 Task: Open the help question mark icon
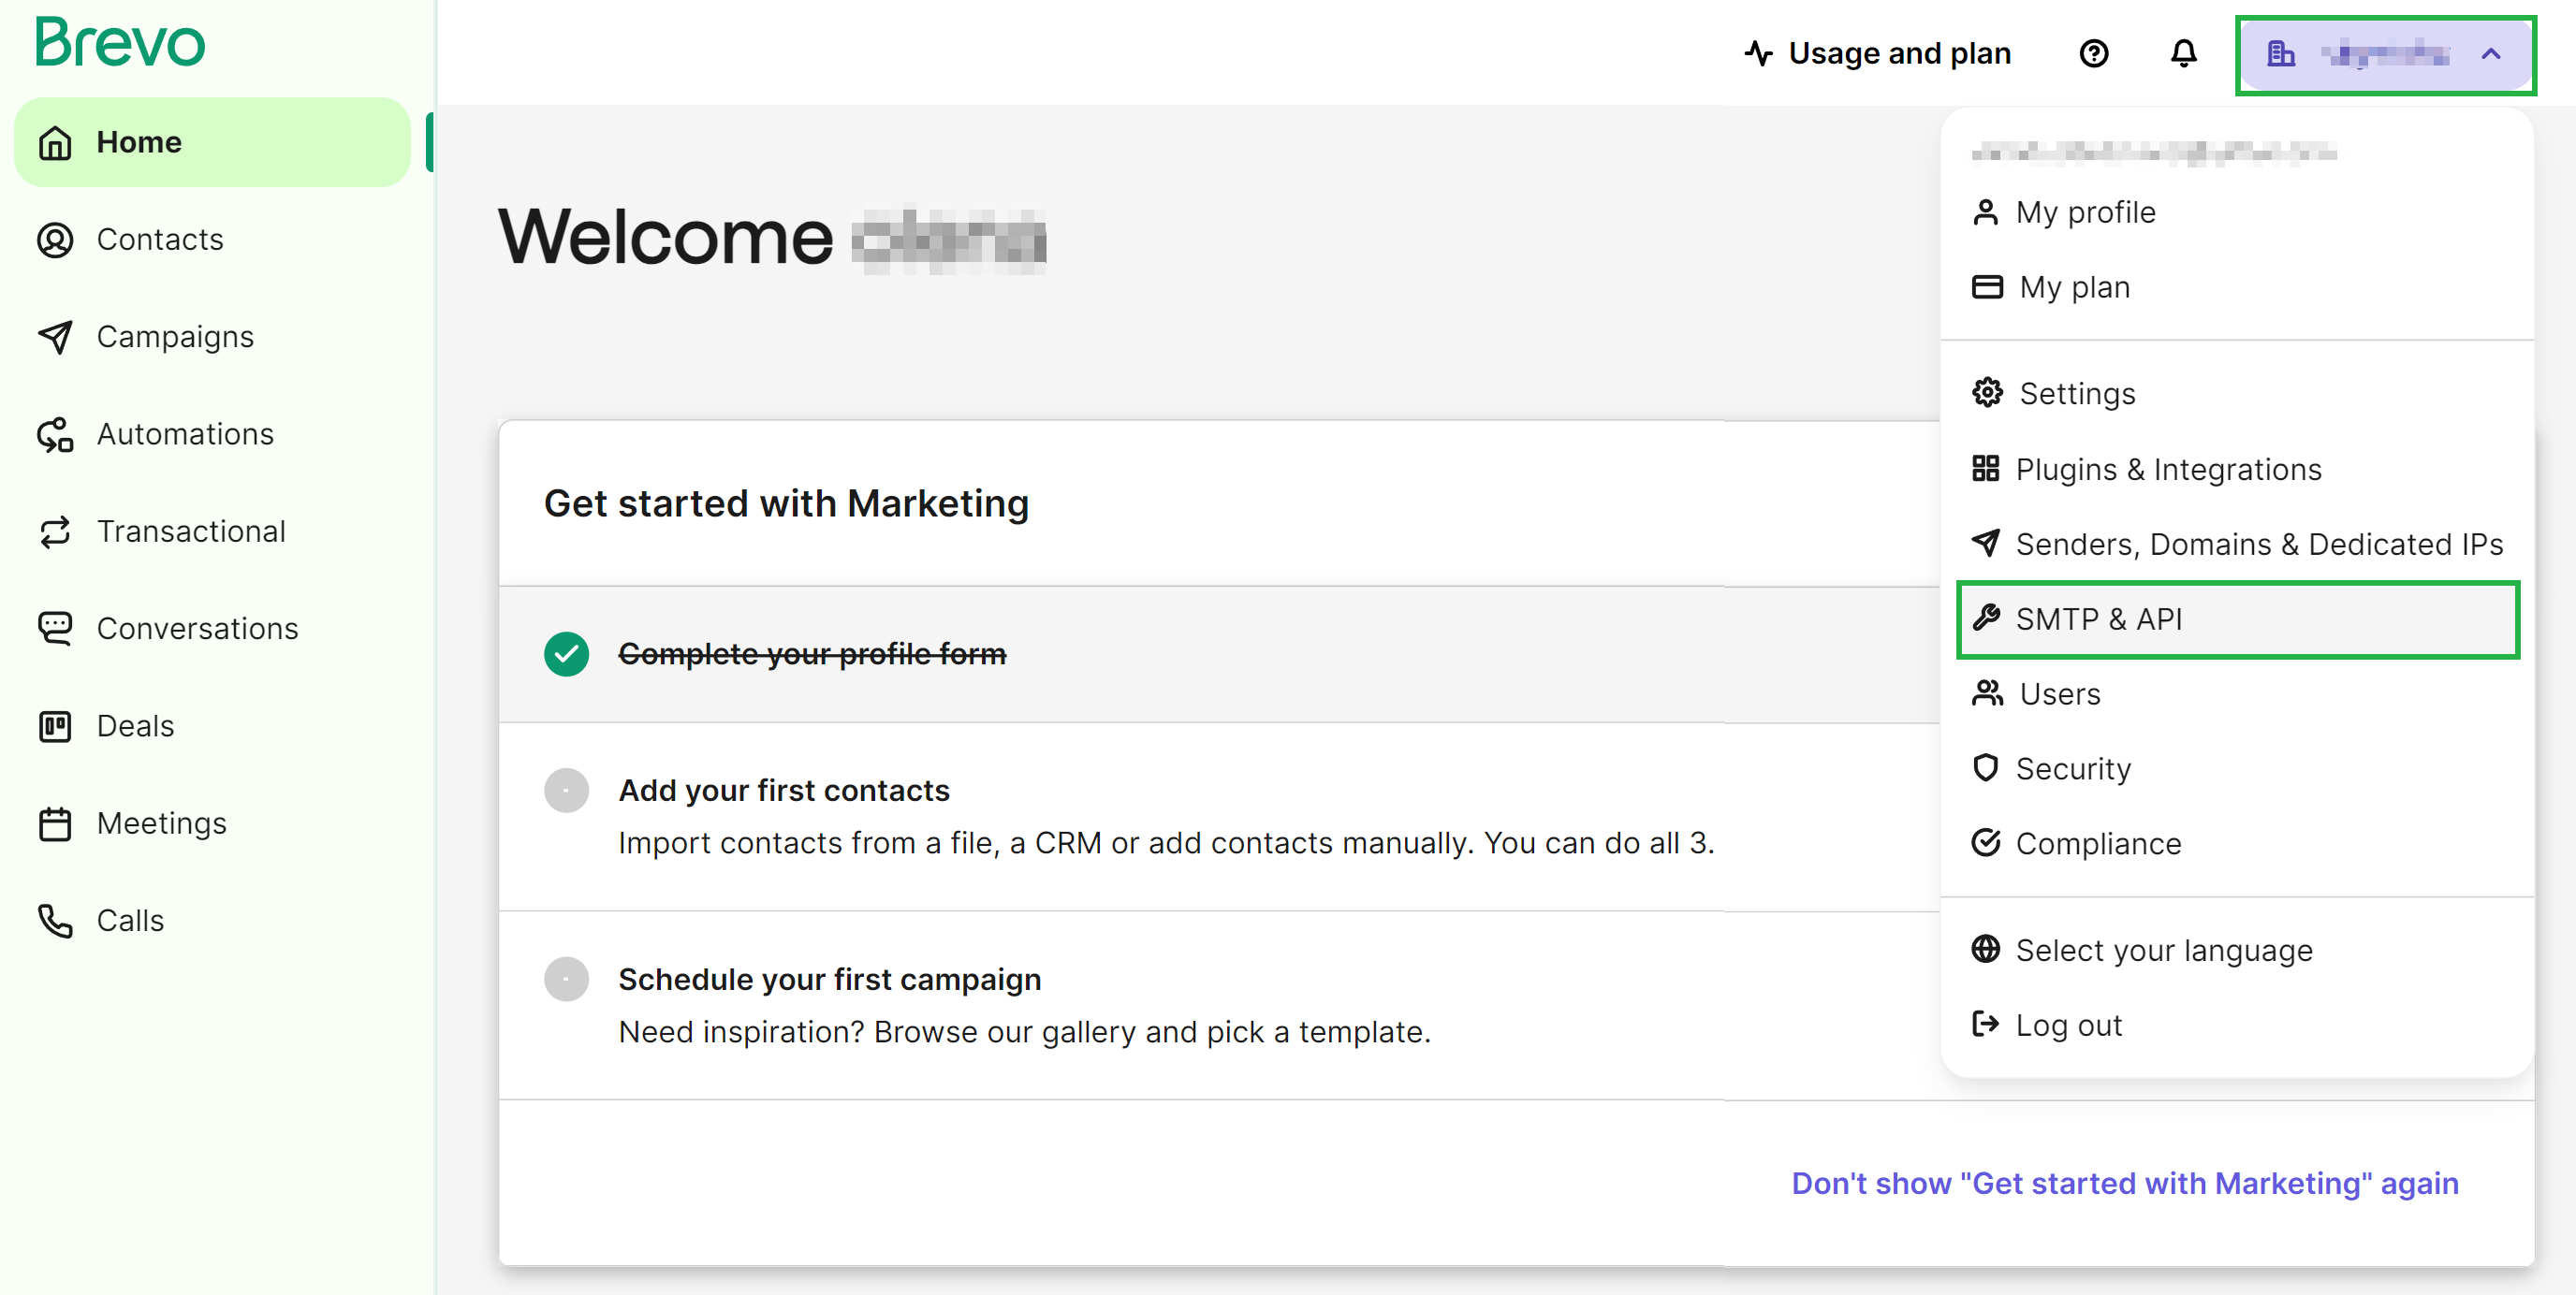pos(2093,53)
